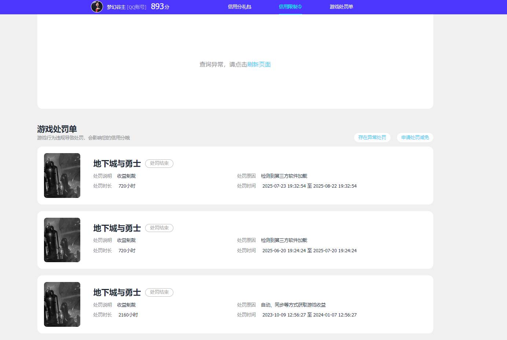Open the first 地下城与勇士 penalty title

(x=117, y=164)
